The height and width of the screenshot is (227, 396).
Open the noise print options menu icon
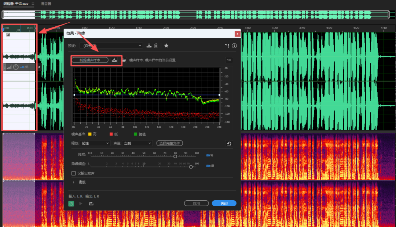tap(229, 60)
